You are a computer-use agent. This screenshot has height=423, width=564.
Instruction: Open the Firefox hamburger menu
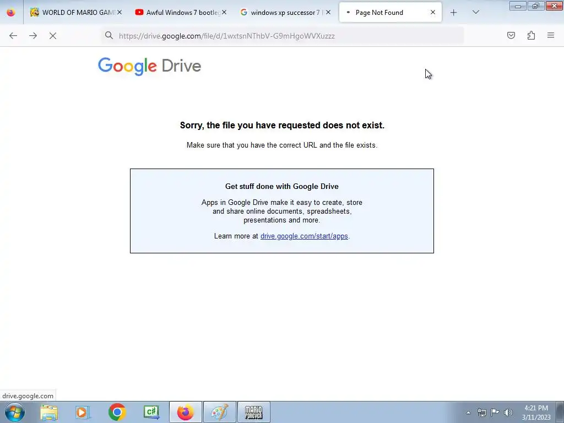click(551, 35)
